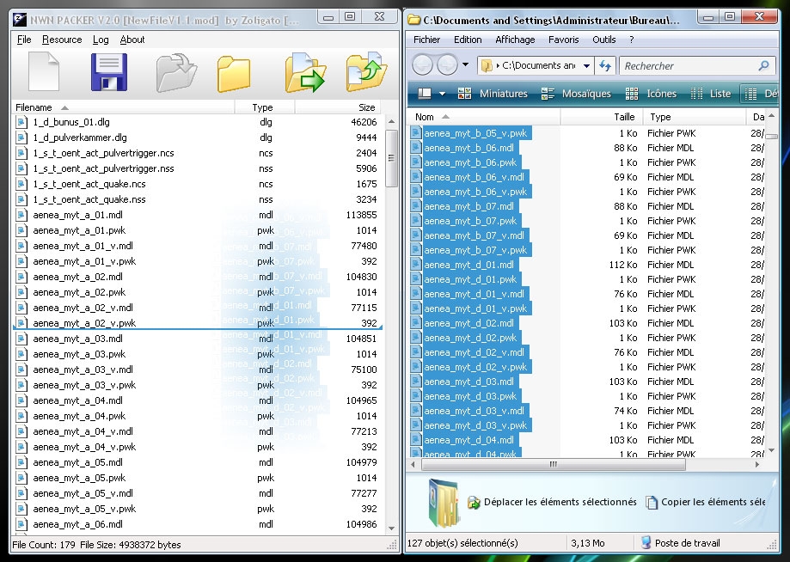Click the floppy disk save icon
The image size is (790, 562).
point(108,72)
